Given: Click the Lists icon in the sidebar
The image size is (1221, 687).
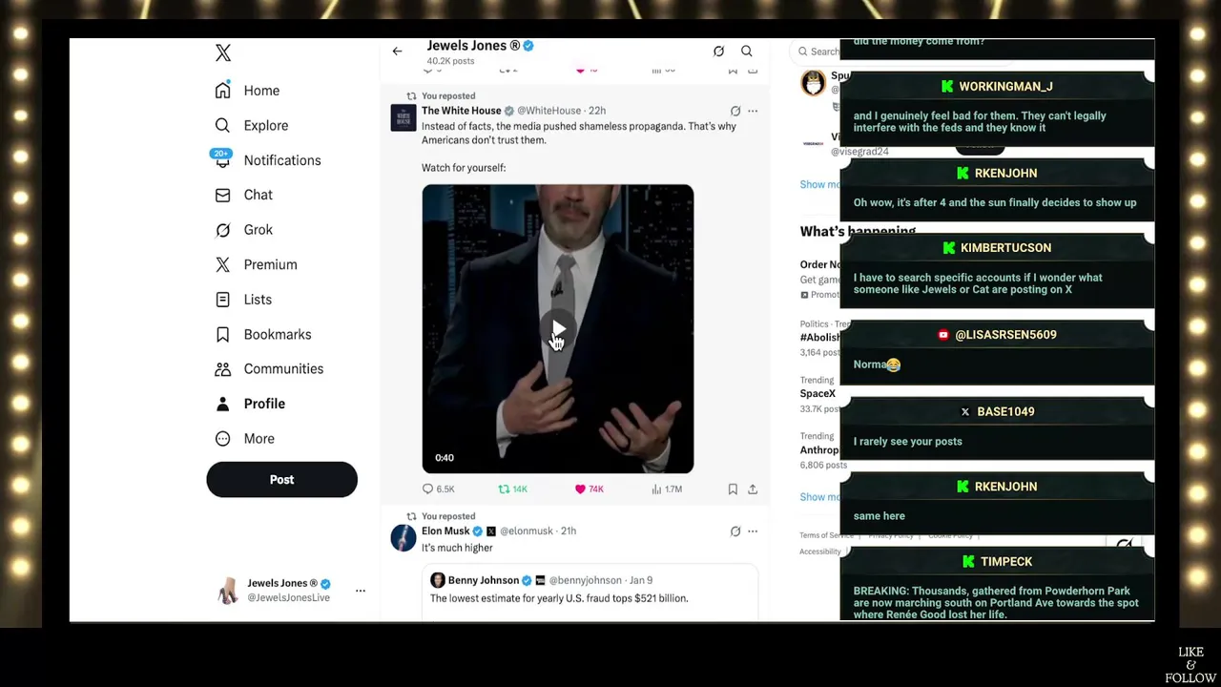Looking at the screenshot, I should [222, 300].
